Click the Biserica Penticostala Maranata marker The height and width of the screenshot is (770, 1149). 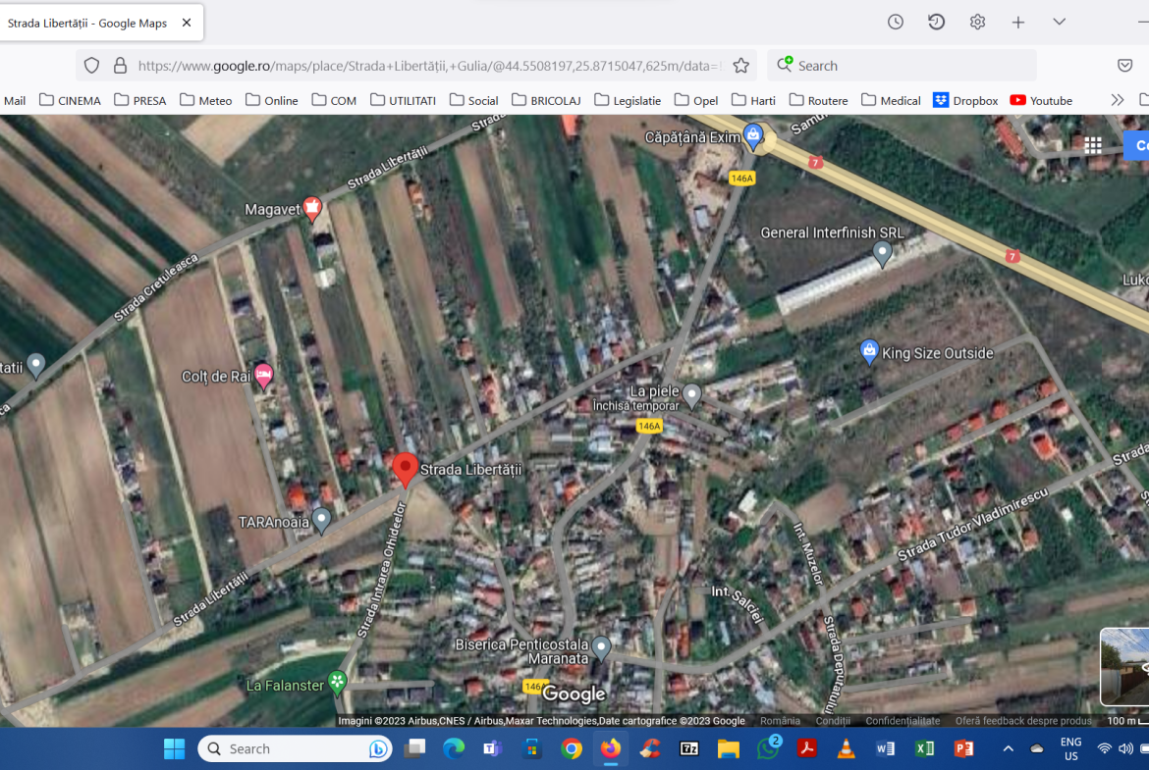601,646
